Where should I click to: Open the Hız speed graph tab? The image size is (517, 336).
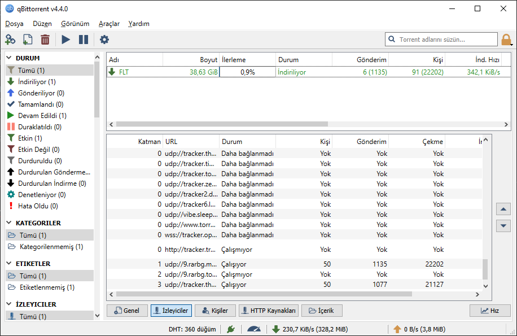coord(490,311)
